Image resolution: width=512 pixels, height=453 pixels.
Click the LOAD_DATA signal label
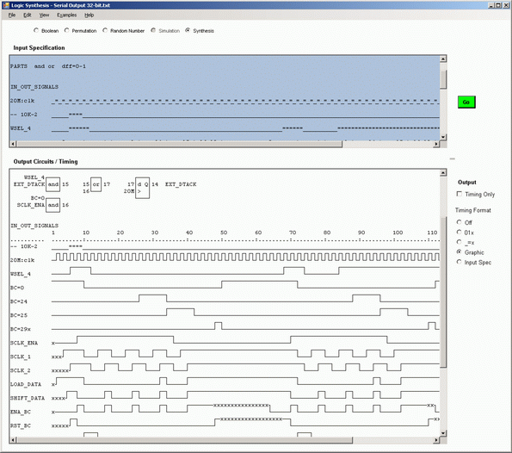pyautogui.click(x=26, y=384)
